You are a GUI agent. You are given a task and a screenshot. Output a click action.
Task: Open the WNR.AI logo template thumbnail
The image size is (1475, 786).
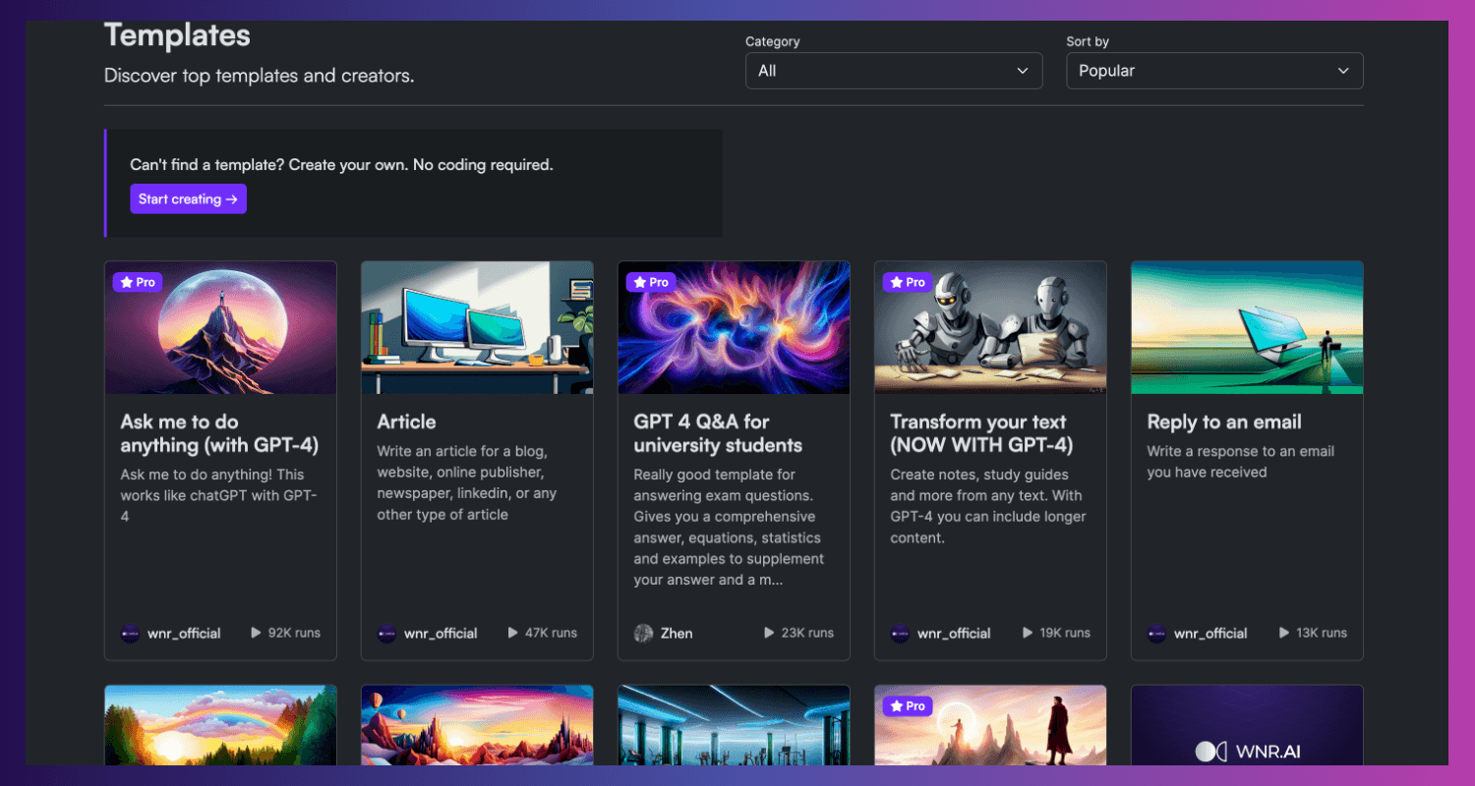tap(1247, 725)
